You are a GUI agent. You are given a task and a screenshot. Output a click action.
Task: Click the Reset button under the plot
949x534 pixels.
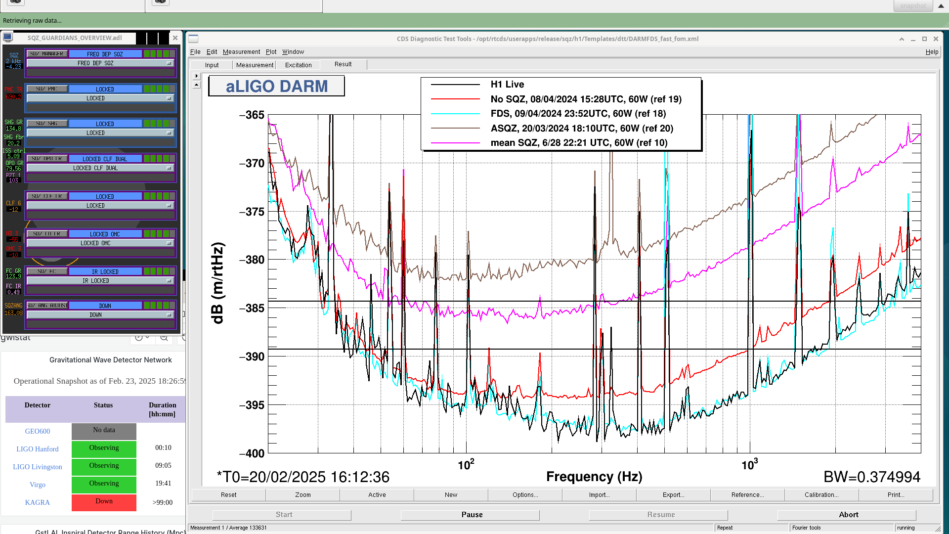click(228, 495)
